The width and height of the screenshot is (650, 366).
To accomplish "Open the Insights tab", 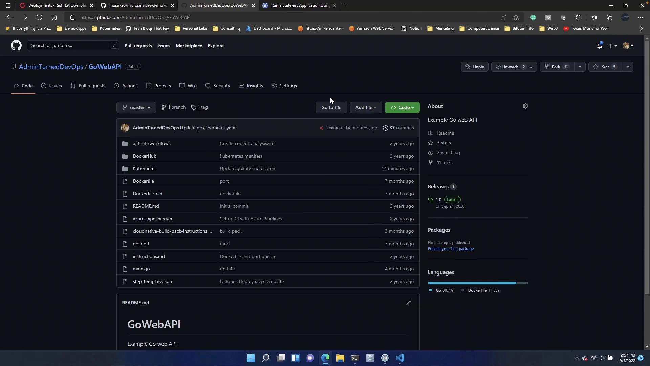I will [251, 86].
